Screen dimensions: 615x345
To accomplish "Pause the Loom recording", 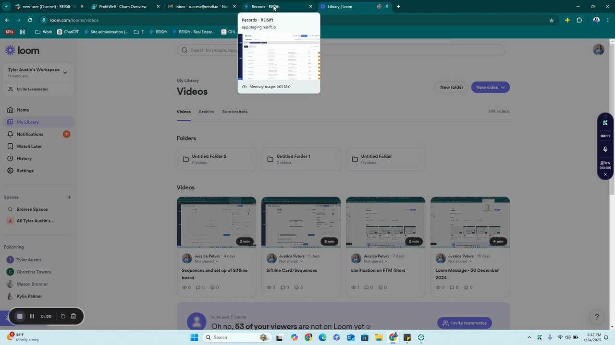I will (32, 316).
